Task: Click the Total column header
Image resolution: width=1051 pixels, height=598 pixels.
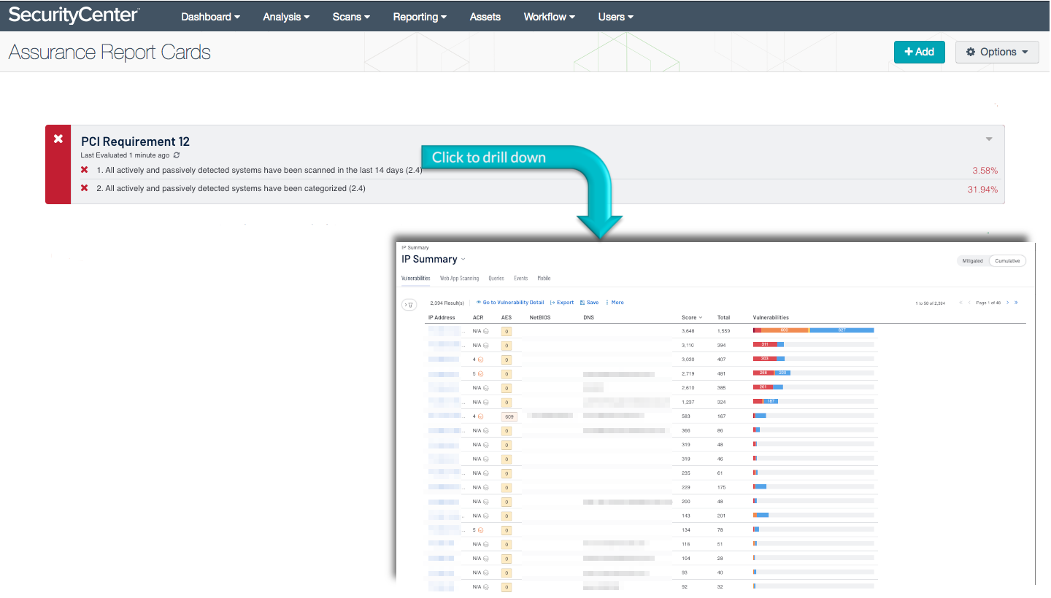Action: click(x=723, y=317)
